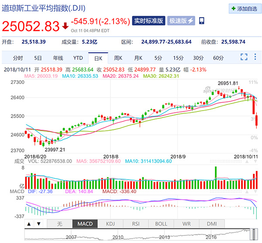Viewport: 262px width, 243px height.
Task: Select the RSI indicator tab
Action: tap(136, 224)
